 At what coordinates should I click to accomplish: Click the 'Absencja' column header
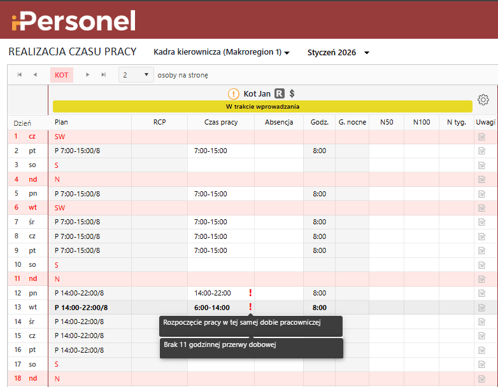coord(279,122)
